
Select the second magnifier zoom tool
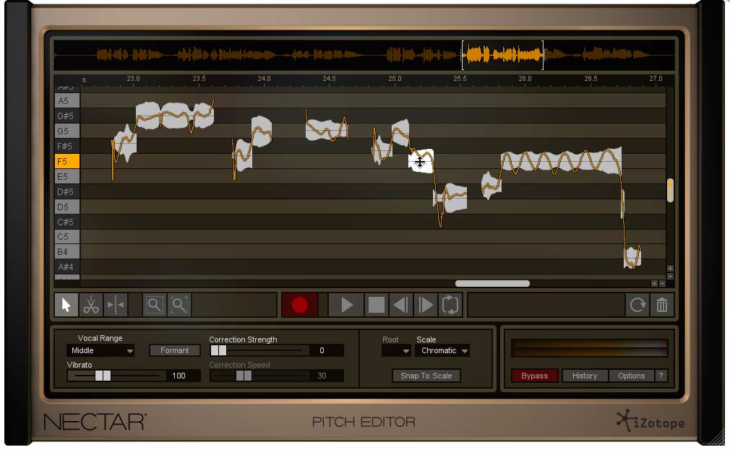tap(179, 305)
